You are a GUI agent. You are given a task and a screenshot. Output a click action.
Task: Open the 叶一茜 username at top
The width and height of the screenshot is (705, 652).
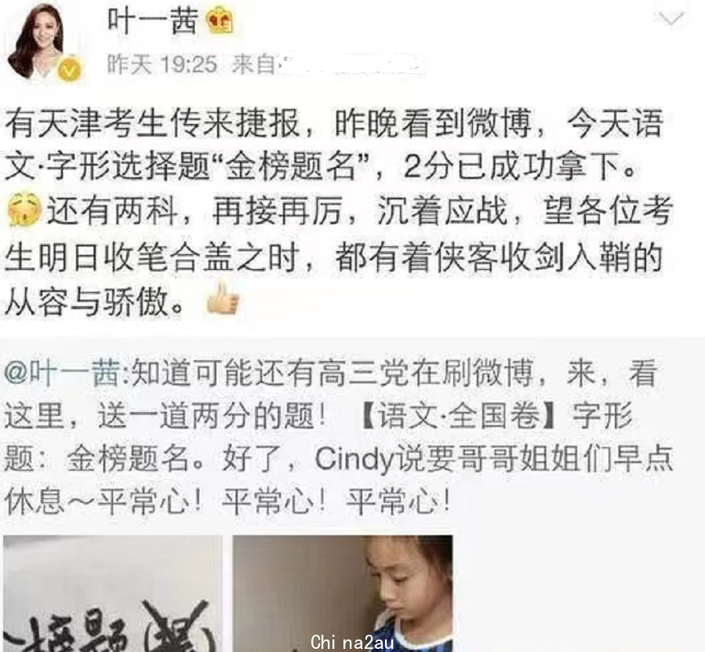point(153,20)
